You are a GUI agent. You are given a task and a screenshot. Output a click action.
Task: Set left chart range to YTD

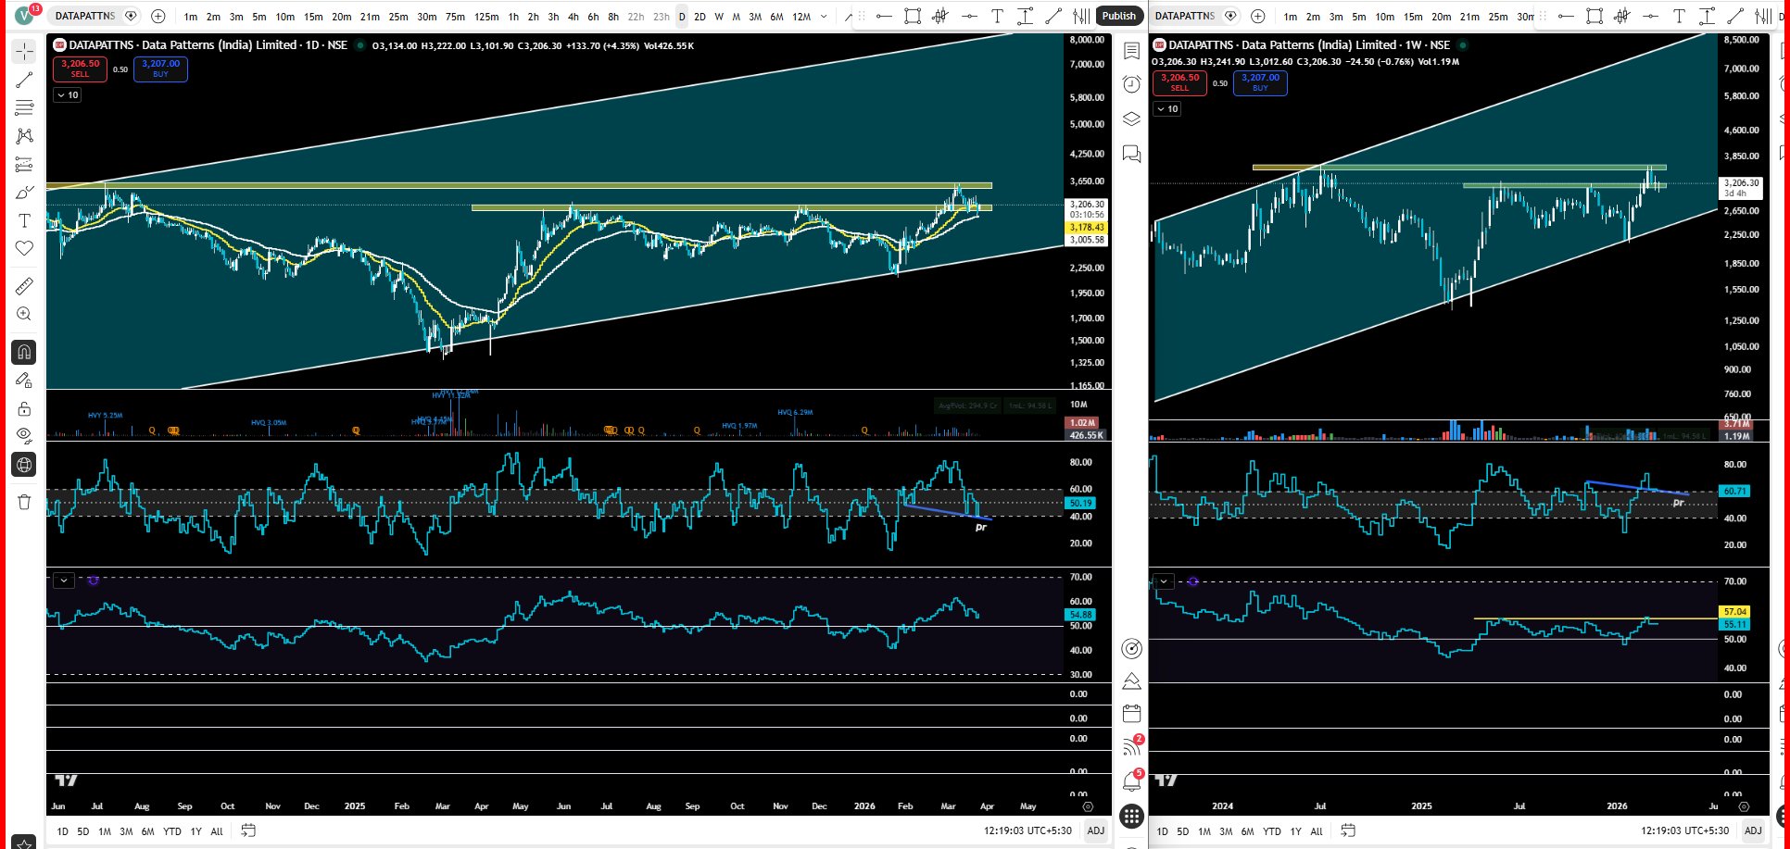click(x=171, y=831)
